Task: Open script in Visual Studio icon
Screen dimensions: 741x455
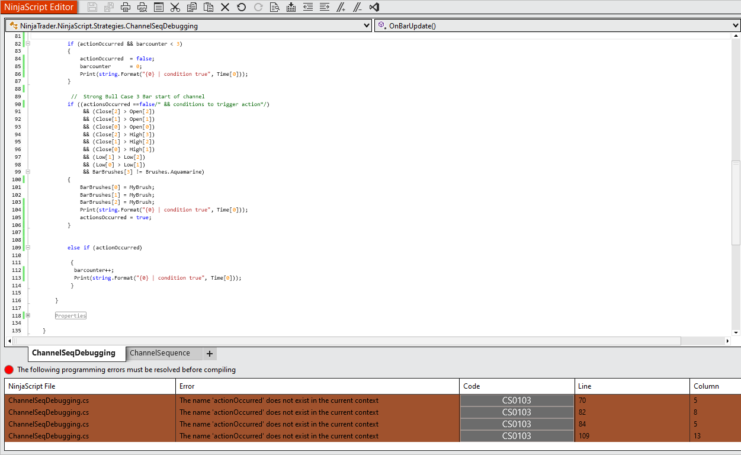Action: pyautogui.click(x=374, y=7)
